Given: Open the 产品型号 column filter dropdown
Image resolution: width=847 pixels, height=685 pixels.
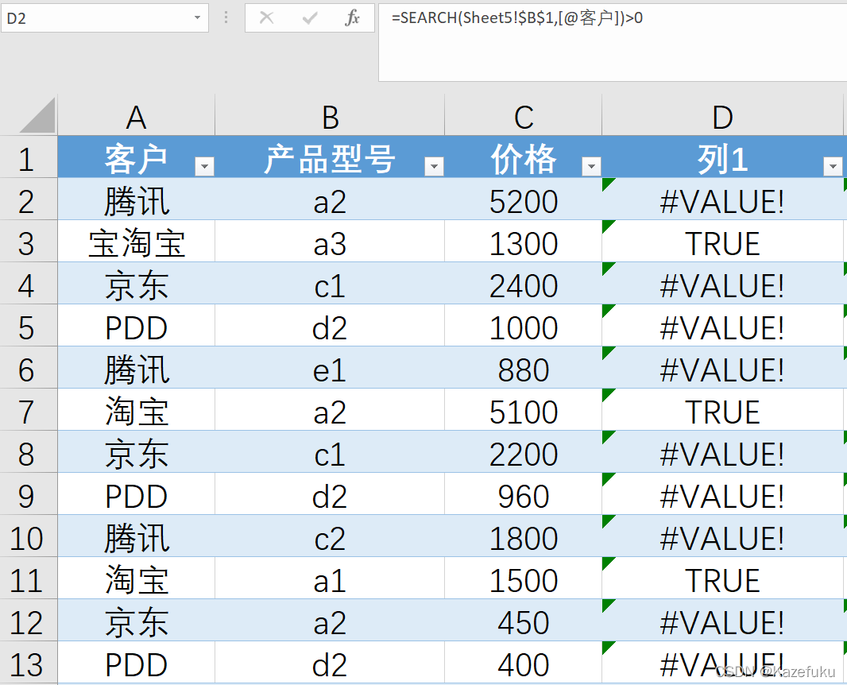Looking at the screenshot, I should [434, 166].
